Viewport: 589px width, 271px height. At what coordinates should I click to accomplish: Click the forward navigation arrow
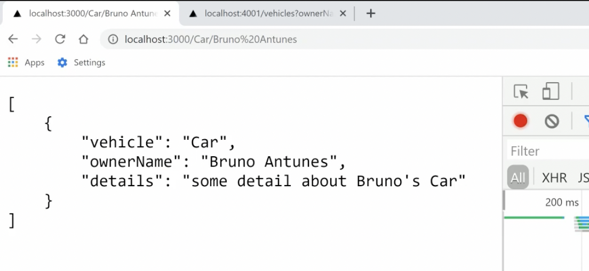pos(36,39)
